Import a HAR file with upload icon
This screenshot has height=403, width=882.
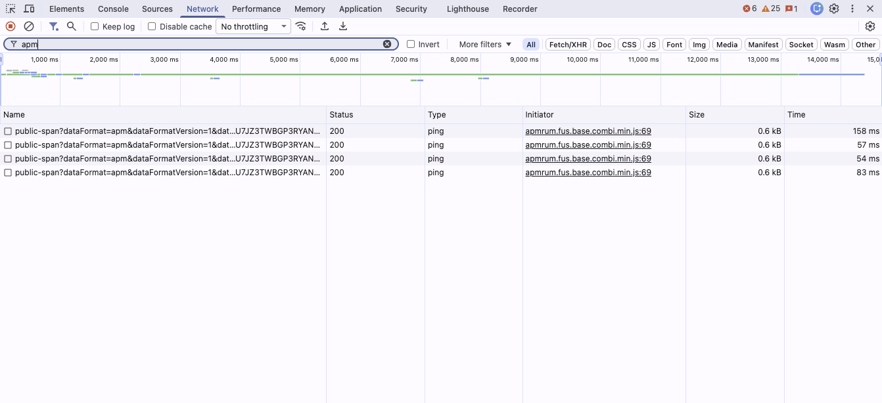coord(325,26)
